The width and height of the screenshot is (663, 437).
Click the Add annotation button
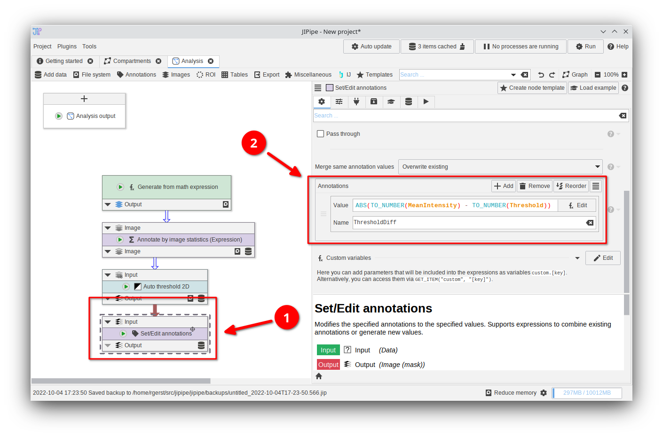pyautogui.click(x=504, y=186)
